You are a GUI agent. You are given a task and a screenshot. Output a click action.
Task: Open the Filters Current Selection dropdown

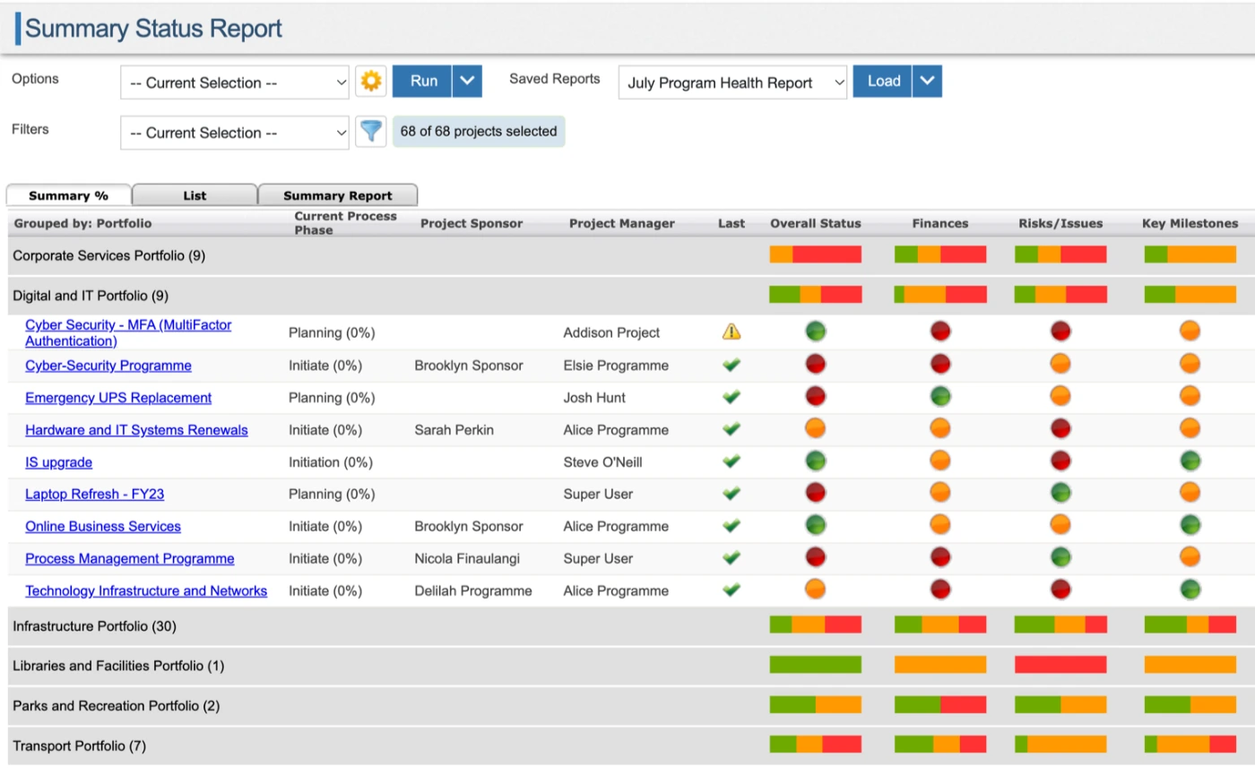click(x=235, y=133)
